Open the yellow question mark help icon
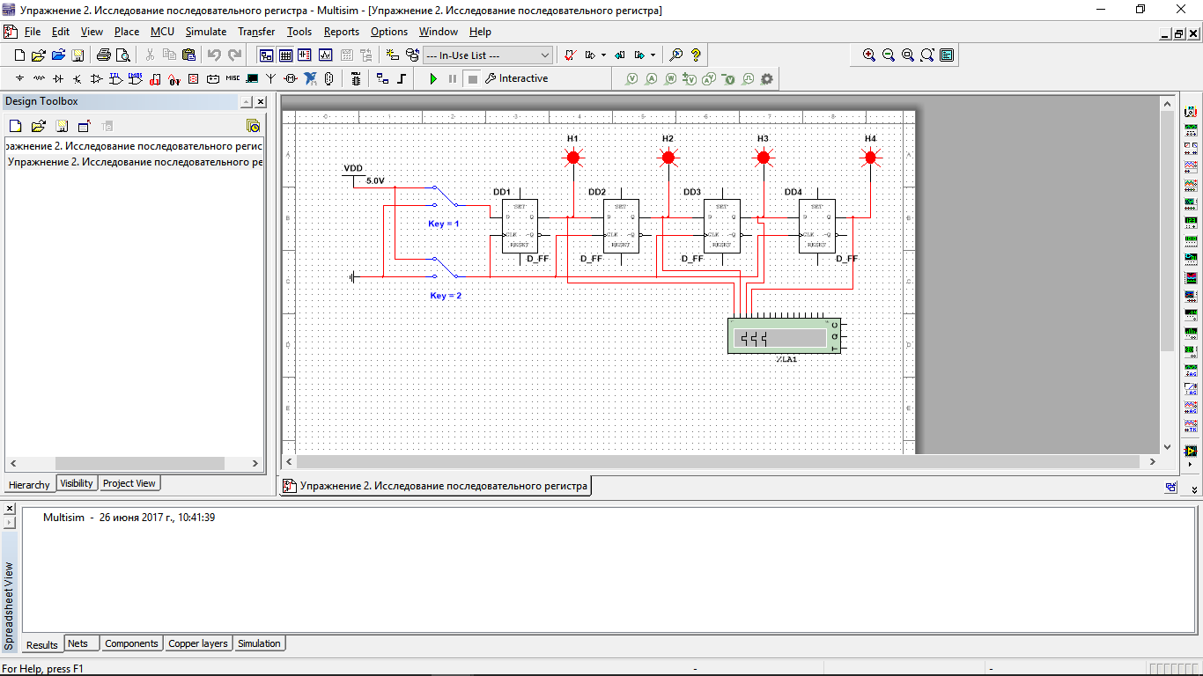The height and width of the screenshot is (676, 1203). pos(696,55)
